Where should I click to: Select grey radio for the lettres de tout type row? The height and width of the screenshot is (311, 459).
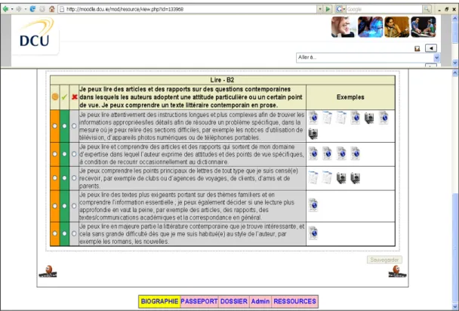(x=74, y=178)
